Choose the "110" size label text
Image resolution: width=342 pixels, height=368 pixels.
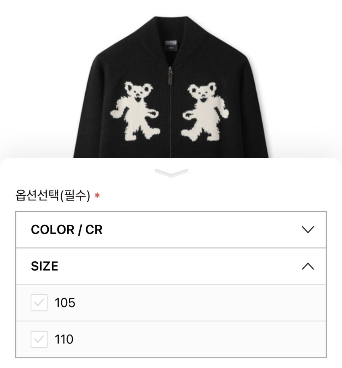[64, 339]
